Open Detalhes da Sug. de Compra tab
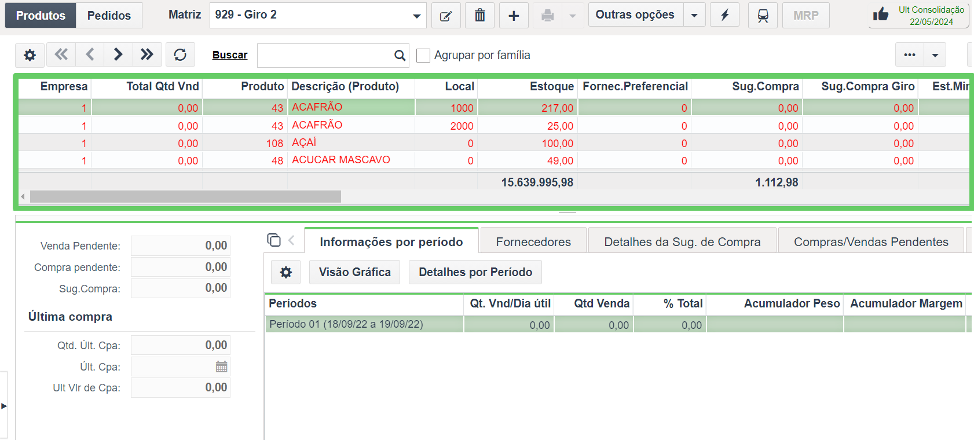Screen dimensions: 974x440 682,241
